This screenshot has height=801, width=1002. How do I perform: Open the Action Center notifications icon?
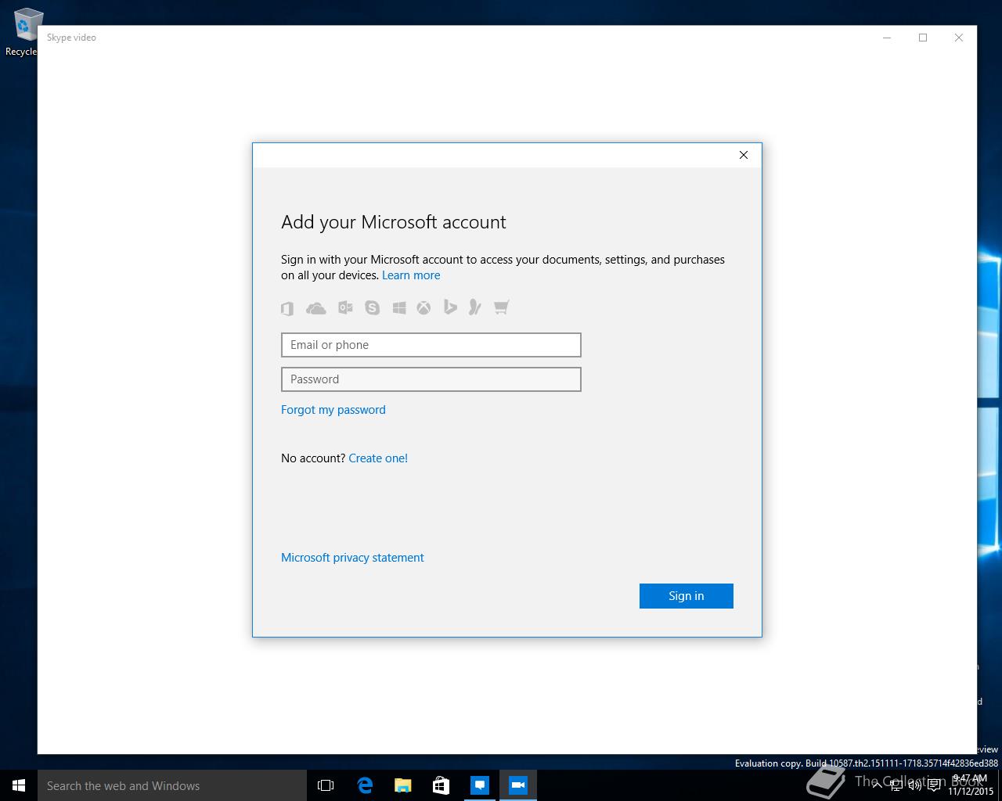[x=934, y=785]
